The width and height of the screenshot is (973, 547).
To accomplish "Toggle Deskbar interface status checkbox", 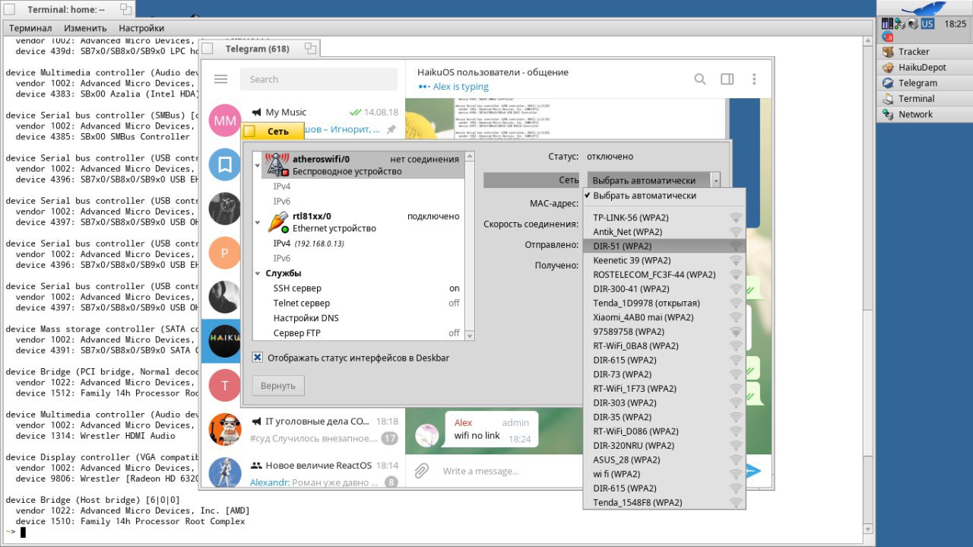I will pos(258,358).
